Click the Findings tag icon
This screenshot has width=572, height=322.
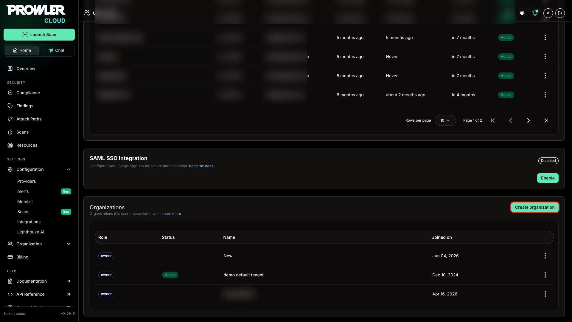10,106
